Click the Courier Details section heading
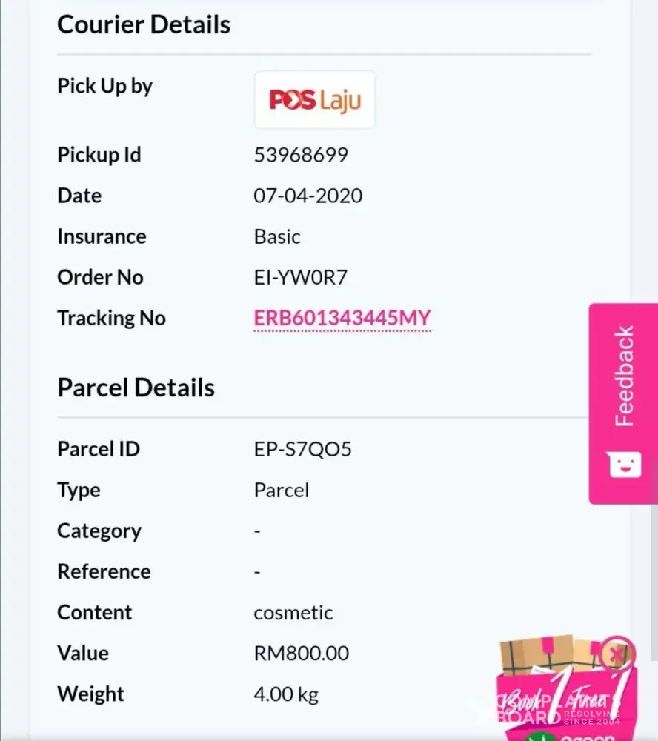The width and height of the screenshot is (658, 741). click(x=144, y=24)
